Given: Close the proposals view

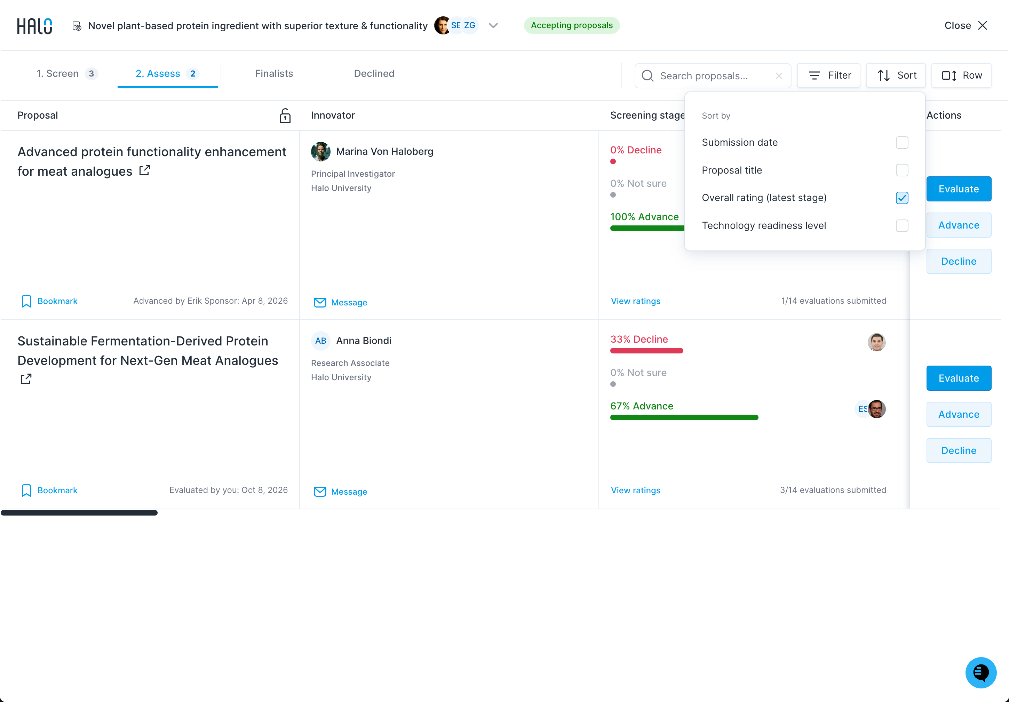Looking at the screenshot, I should 966,25.
